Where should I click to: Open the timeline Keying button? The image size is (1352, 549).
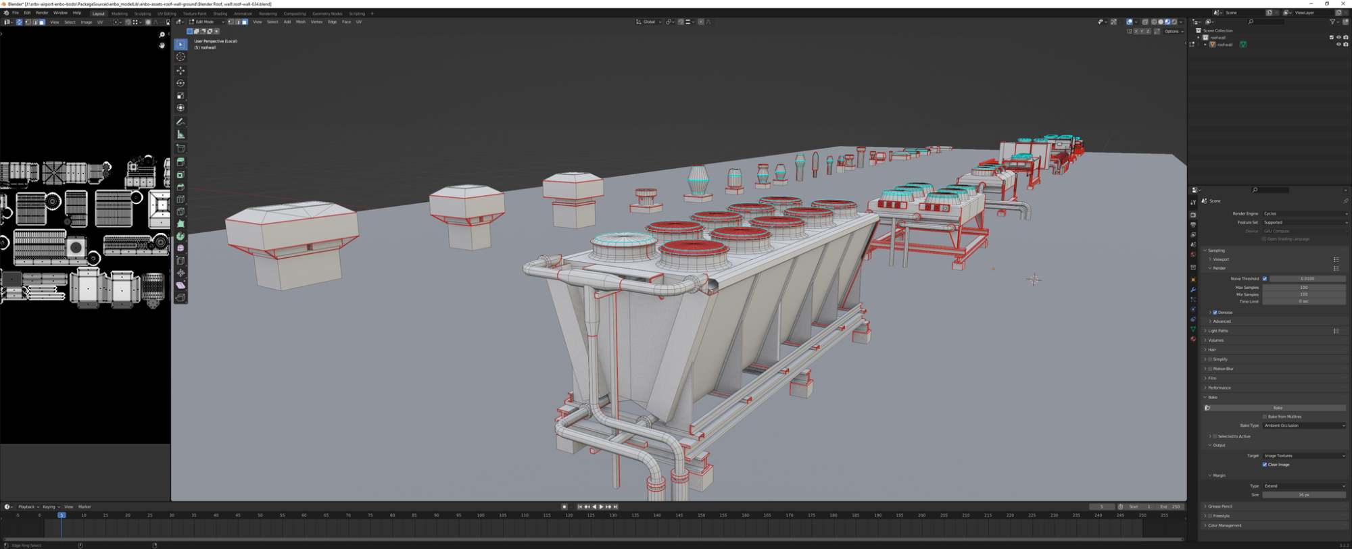tap(51, 506)
